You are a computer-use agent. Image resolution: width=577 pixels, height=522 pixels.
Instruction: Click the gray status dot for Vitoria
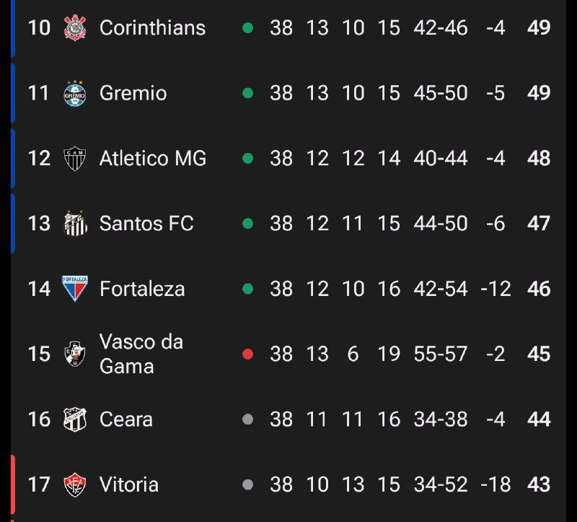pos(248,484)
